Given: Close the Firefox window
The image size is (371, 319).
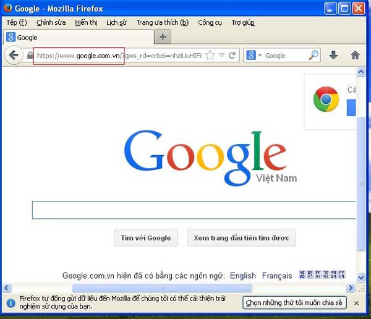Looking at the screenshot, I should (x=359, y=8).
